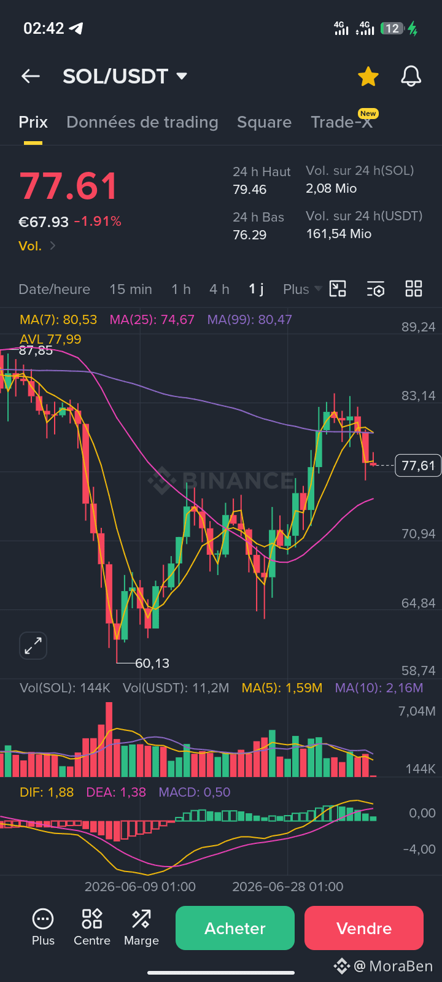The height and width of the screenshot is (982, 442).
Task: Tap the current price label 77,61 on axis
Action: [x=418, y=466]
